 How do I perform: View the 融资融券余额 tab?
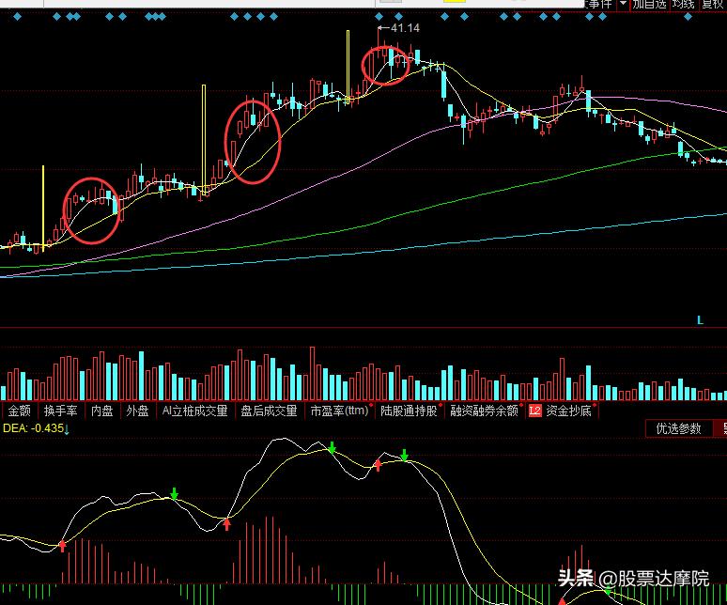tap(484, 411)
